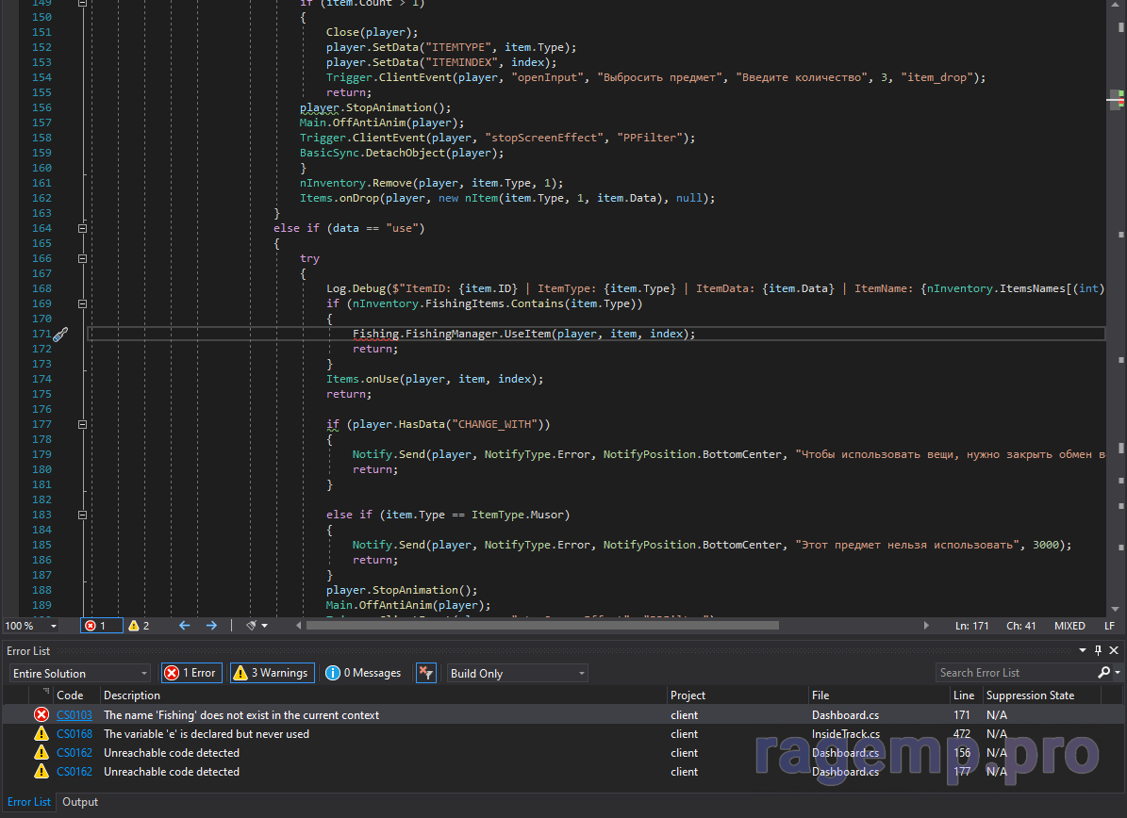Open the Build Only dropdown
Viewport: 1127px width, 818px height.
tap(517, 674)
